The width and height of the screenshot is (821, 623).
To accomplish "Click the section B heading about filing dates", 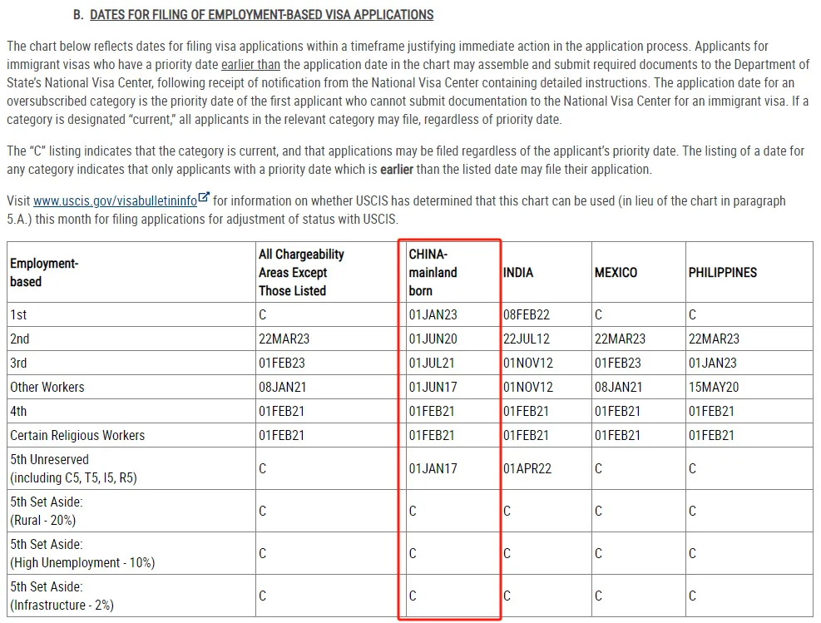I will point(261,15).
